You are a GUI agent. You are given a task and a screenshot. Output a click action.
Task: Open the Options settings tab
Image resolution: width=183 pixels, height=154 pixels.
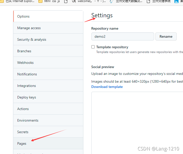tap(48, 16)
